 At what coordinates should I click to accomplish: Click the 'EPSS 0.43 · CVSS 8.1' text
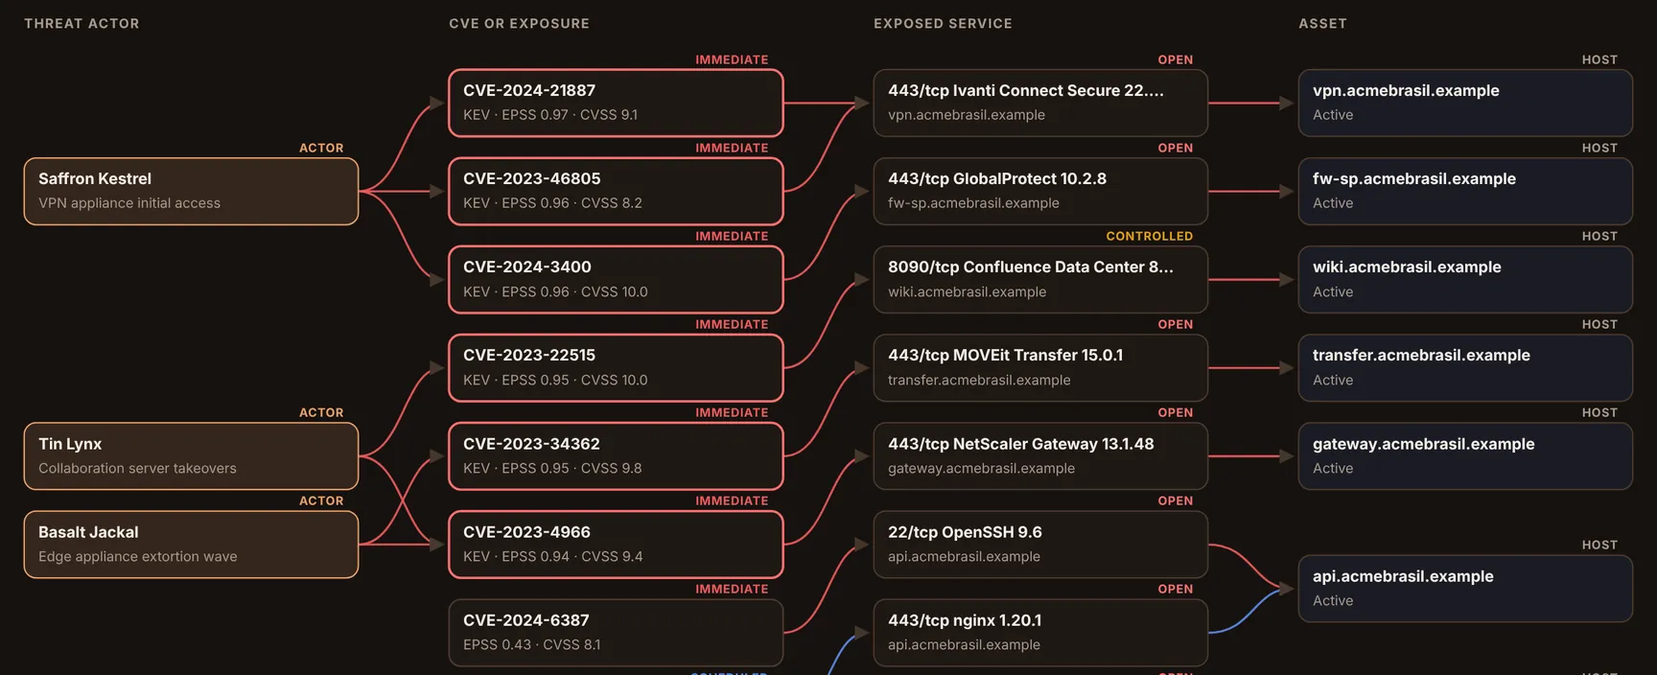pos(532,644)
